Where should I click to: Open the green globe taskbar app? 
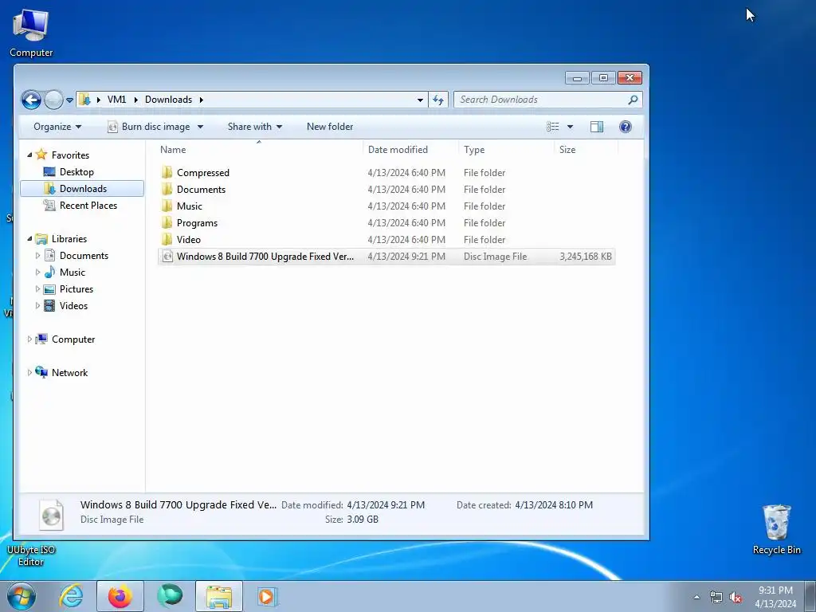tap(170, 596)
